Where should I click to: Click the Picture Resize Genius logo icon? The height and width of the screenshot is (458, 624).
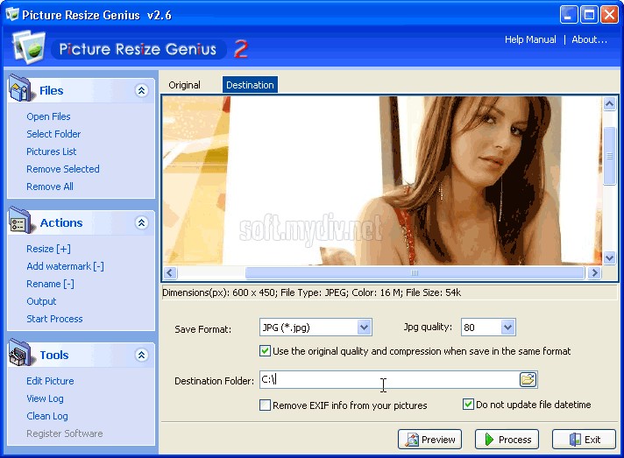pos(29,47)
